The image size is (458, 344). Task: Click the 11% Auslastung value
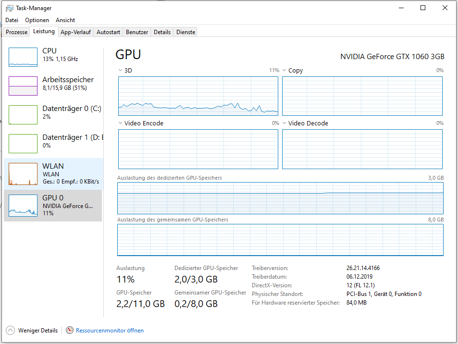[x=125, y=280]
